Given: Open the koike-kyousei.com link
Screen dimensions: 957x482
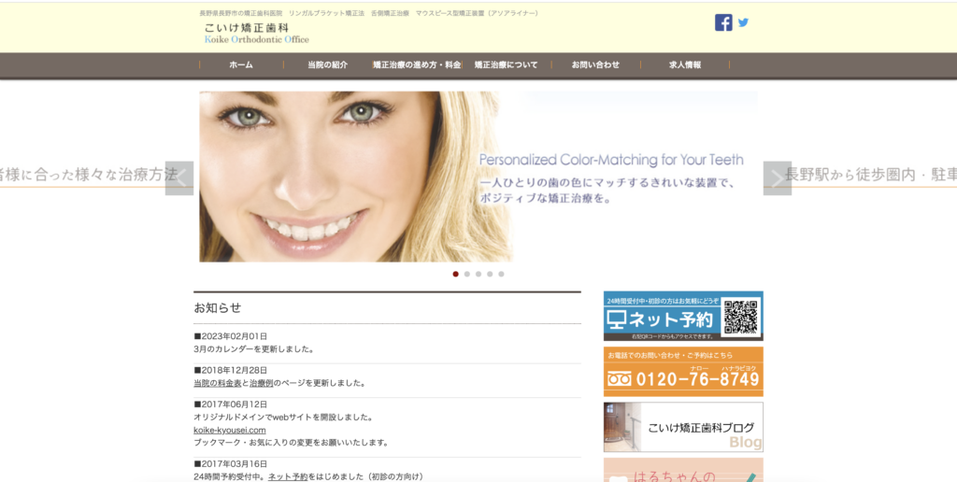Looking at the screenshot, I should click(x=230, y=430).
